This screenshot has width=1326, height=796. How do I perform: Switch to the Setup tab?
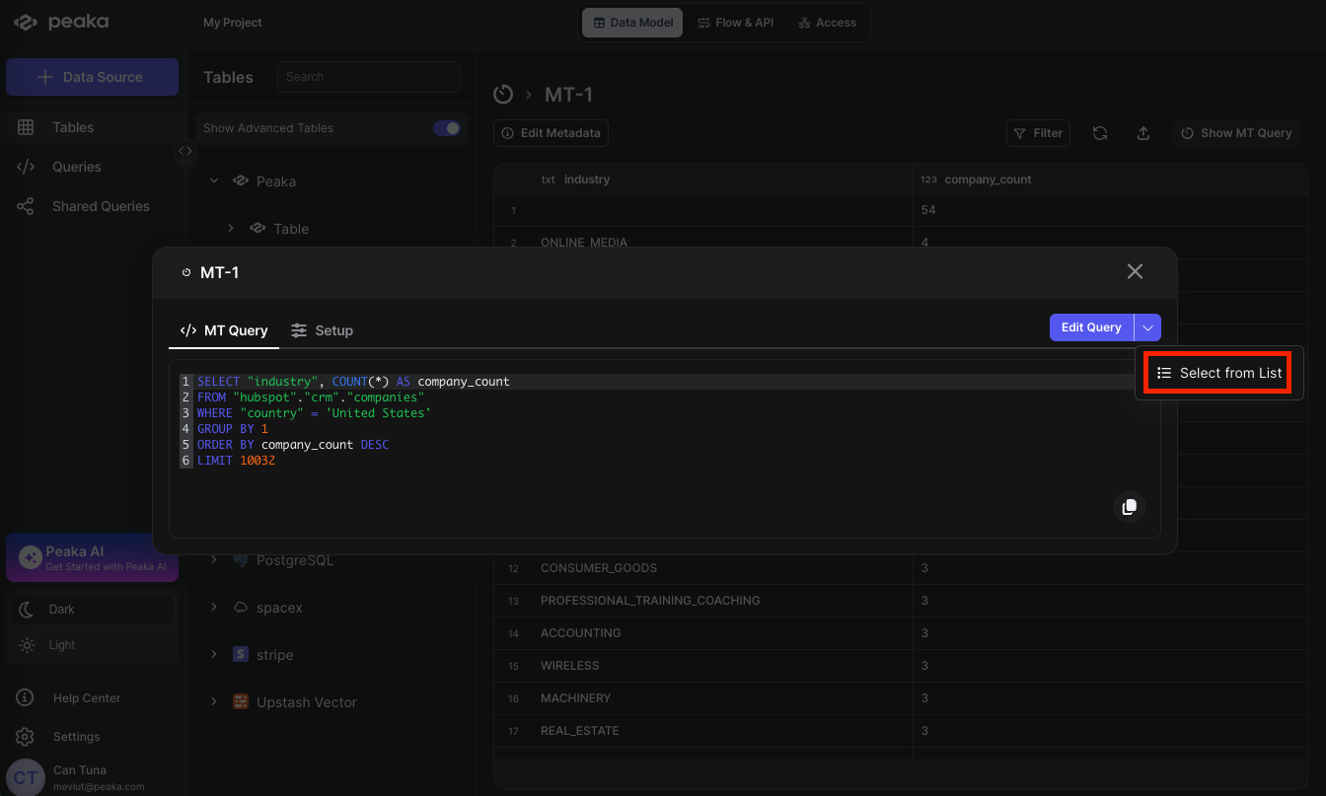[322, 330]
